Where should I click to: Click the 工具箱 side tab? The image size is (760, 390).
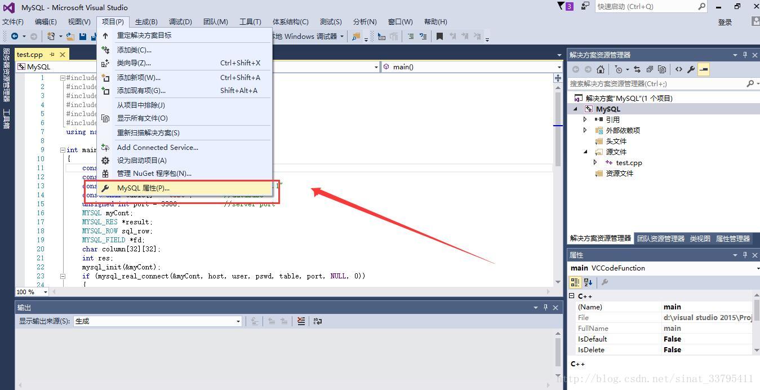click(x=7, y=119)
